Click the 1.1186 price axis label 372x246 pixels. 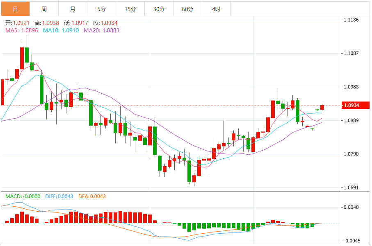coord(351,20)
